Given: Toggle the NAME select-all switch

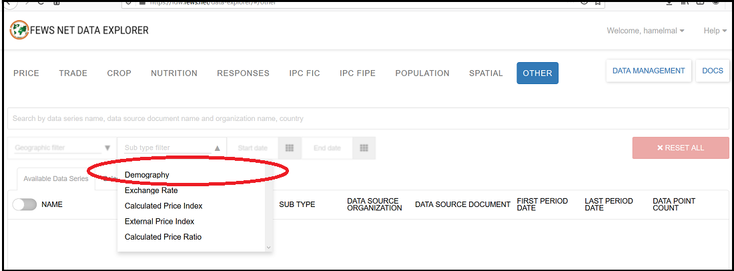Looking at the screenshot, I should 25,204.
